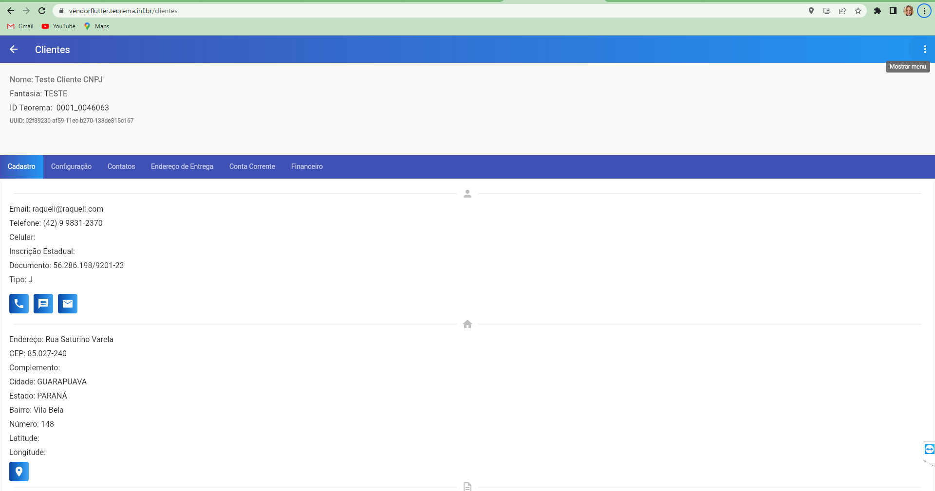Open the Chrome extensions puzzle icon
935x491 pixels.
pyautogui.click(x=878, y=11)
